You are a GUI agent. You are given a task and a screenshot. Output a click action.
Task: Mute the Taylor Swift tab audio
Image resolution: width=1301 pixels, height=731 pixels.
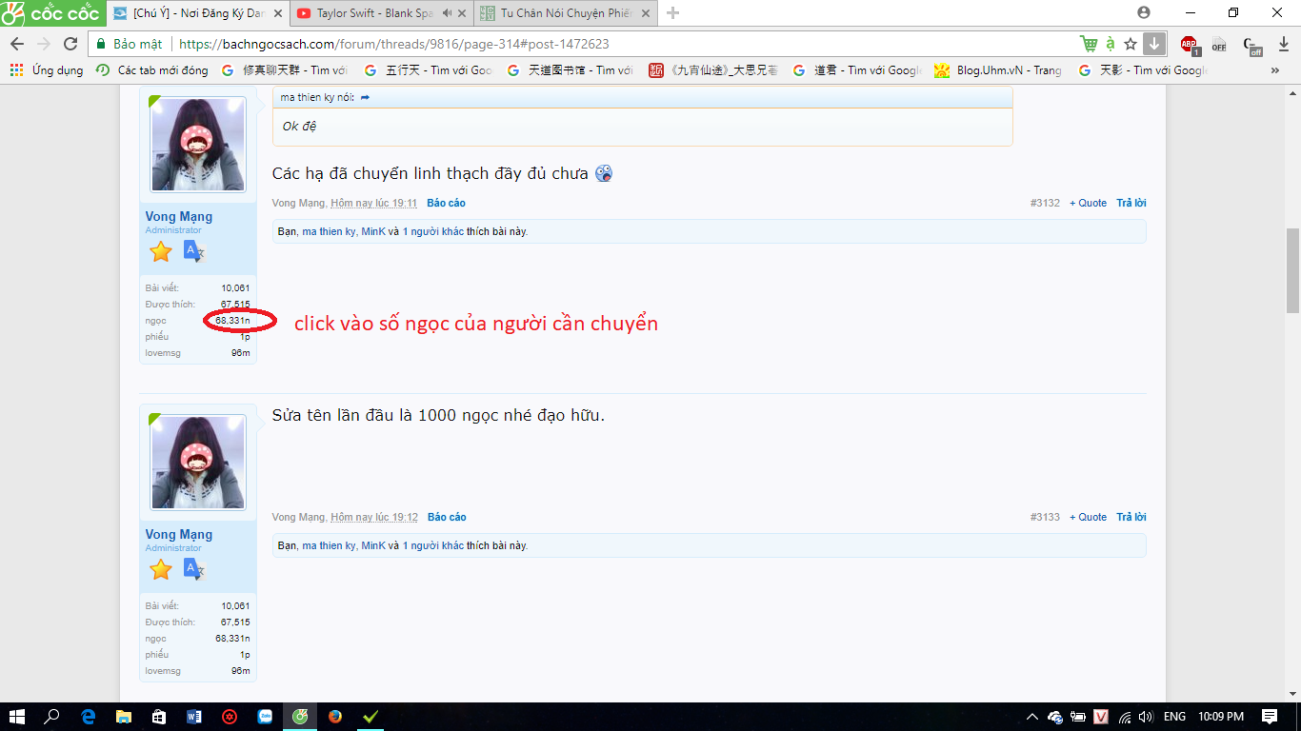point(447,13)
